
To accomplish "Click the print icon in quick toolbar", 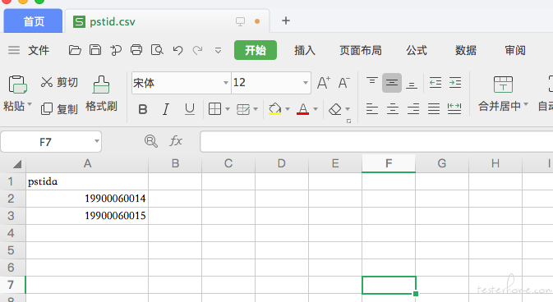I will [136, 50].
